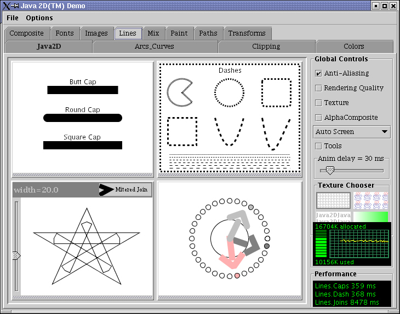Select the green gradient texture
The height and width of the screenshot is (314, 400).
tap(371, 217)
